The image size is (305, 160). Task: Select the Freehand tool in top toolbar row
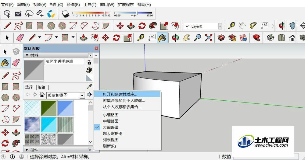pos(18,26)
